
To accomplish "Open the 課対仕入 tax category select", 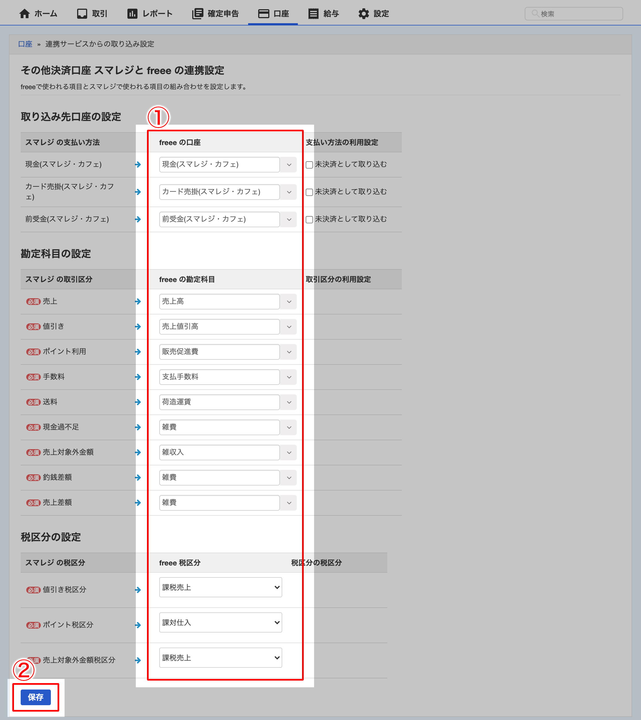I will coord(220,622).
